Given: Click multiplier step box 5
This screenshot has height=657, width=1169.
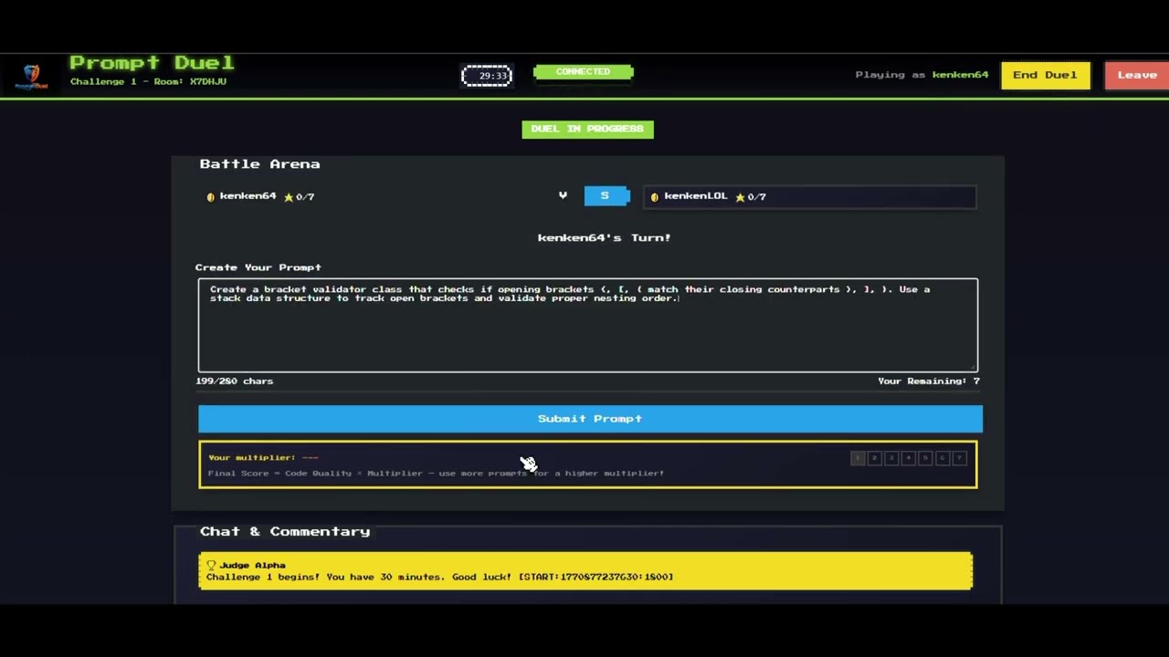Looking at the screenshot, I should coord(925,458).
